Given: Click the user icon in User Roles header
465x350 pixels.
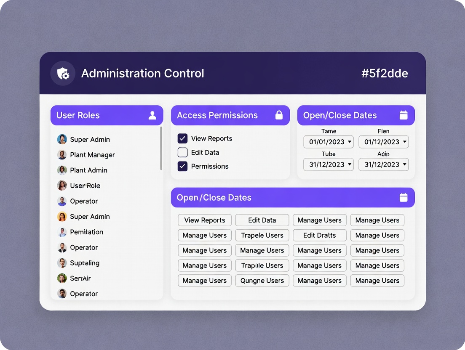Looking at the screenshot, I should coord(152,115).
